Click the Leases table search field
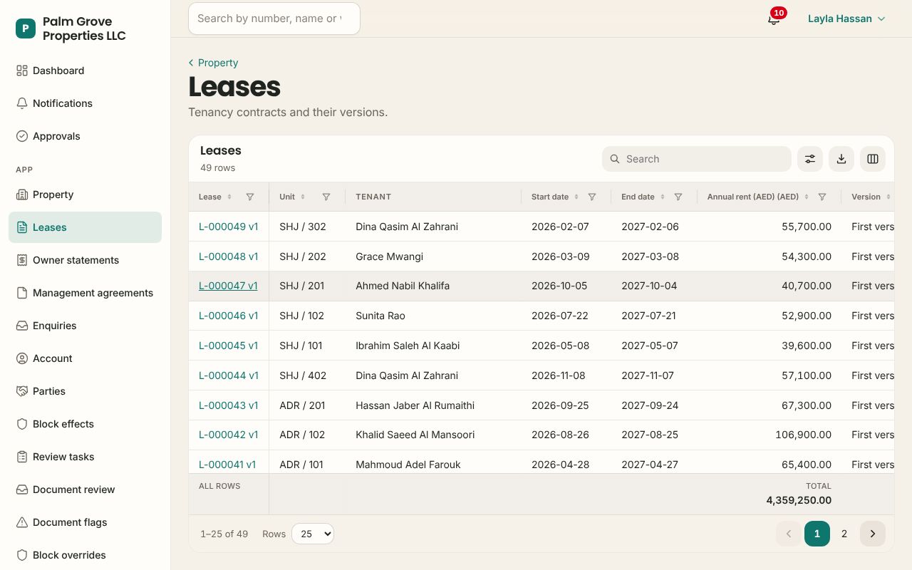This screenshot has width=912, height=570. point(697,159)
